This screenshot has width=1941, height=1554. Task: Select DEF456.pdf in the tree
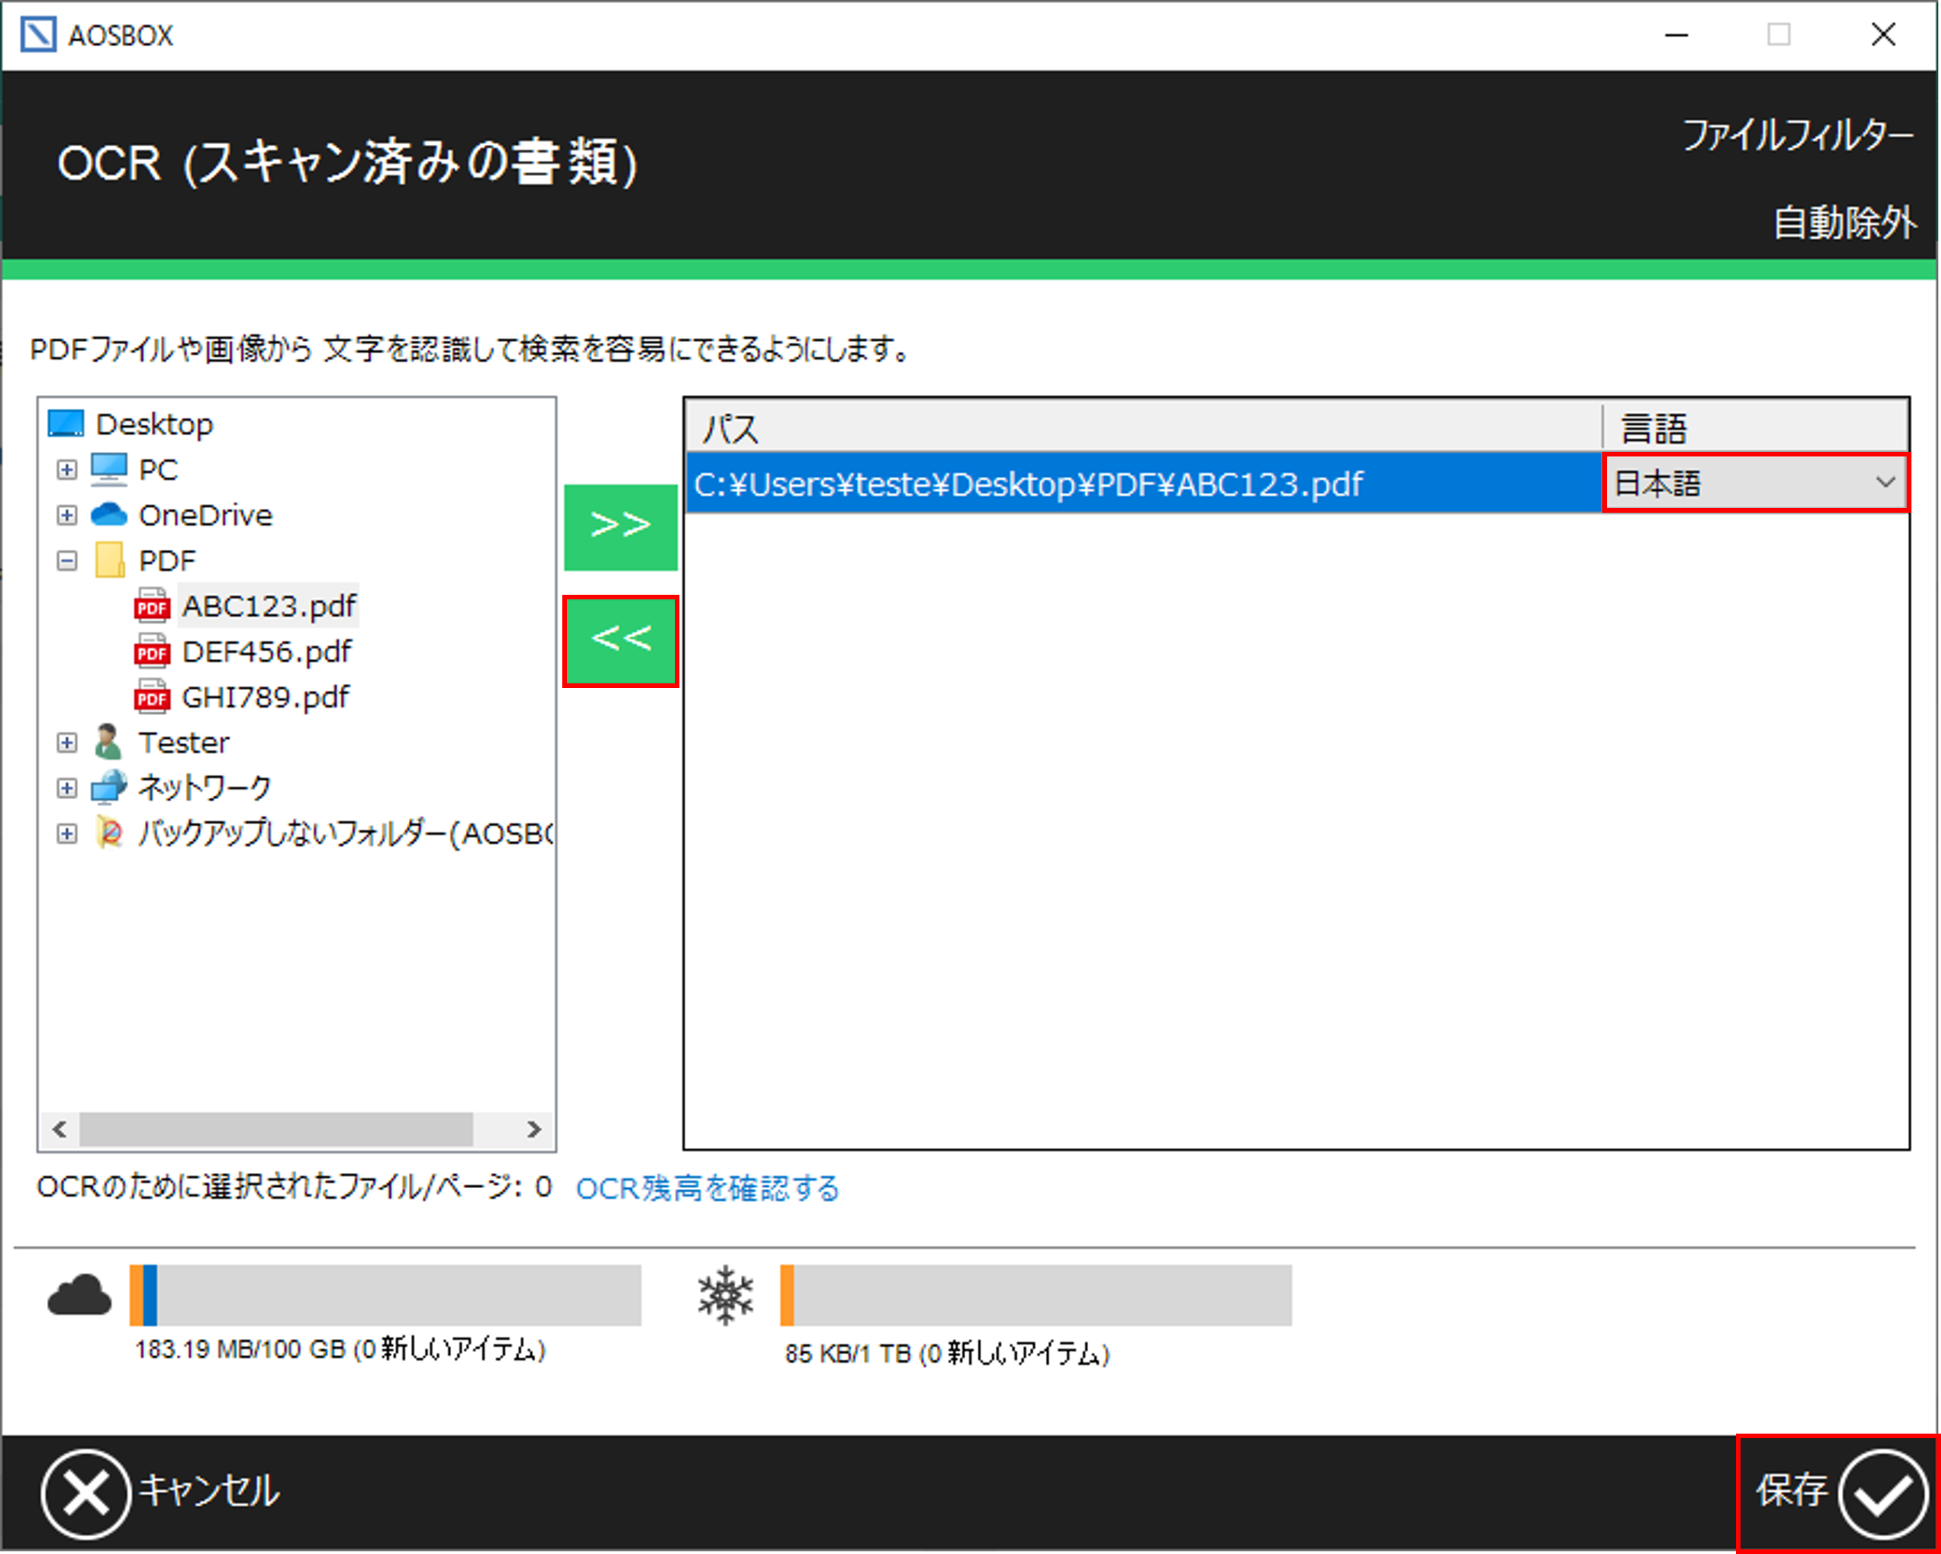pyautogui.click(x=267, y=651)
